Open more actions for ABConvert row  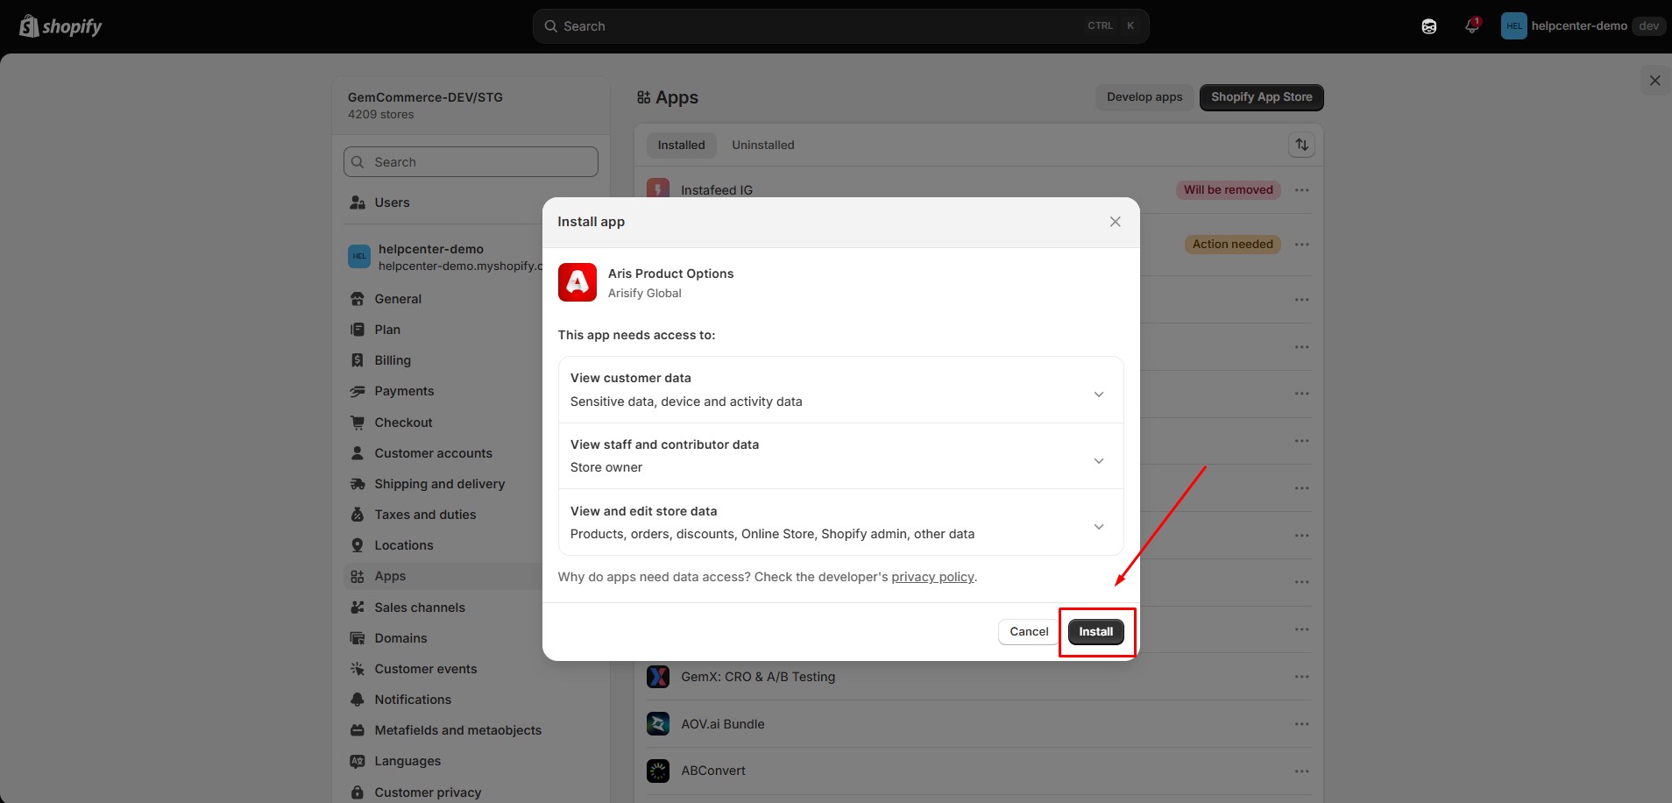[x=1302, y=771]
